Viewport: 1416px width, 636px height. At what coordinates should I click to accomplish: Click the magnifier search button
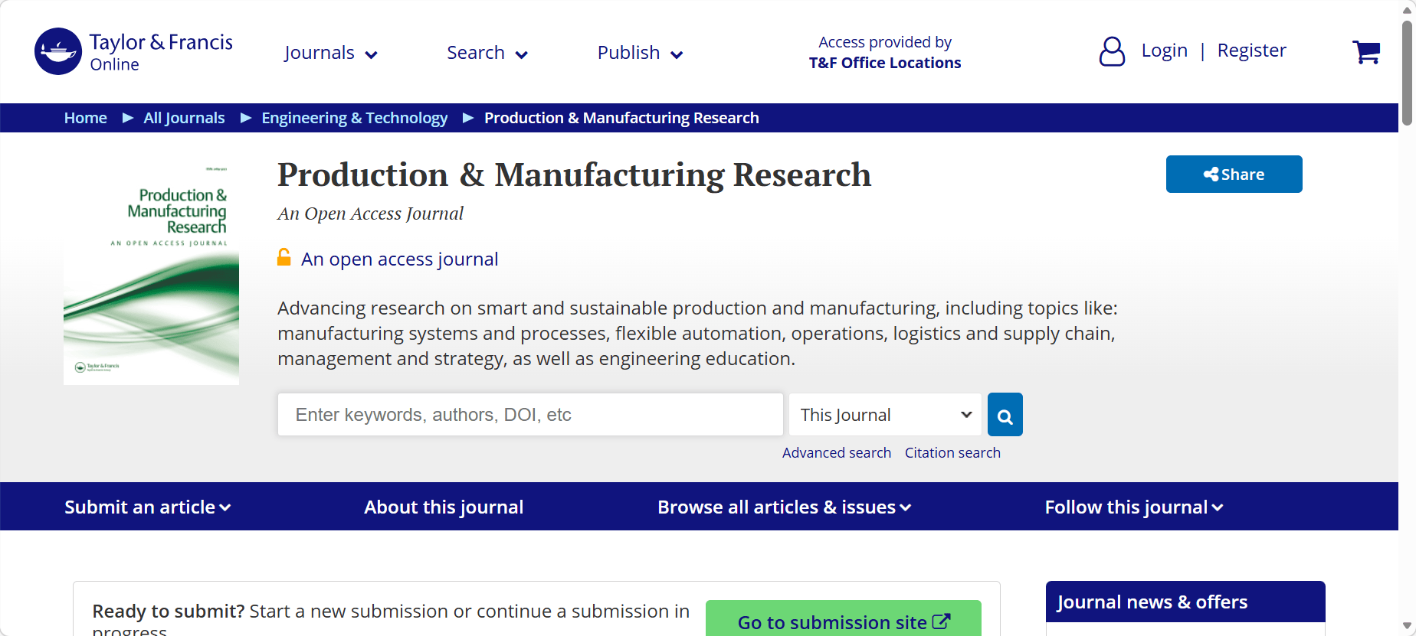pos(1005,415)
